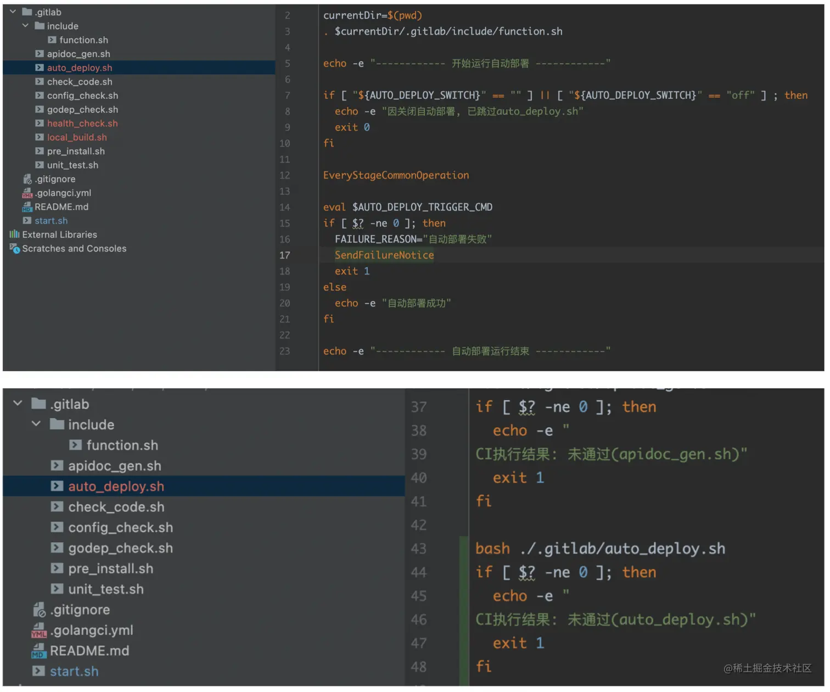Open .gitignore in the lower project tree

click(x=80, y=610)
